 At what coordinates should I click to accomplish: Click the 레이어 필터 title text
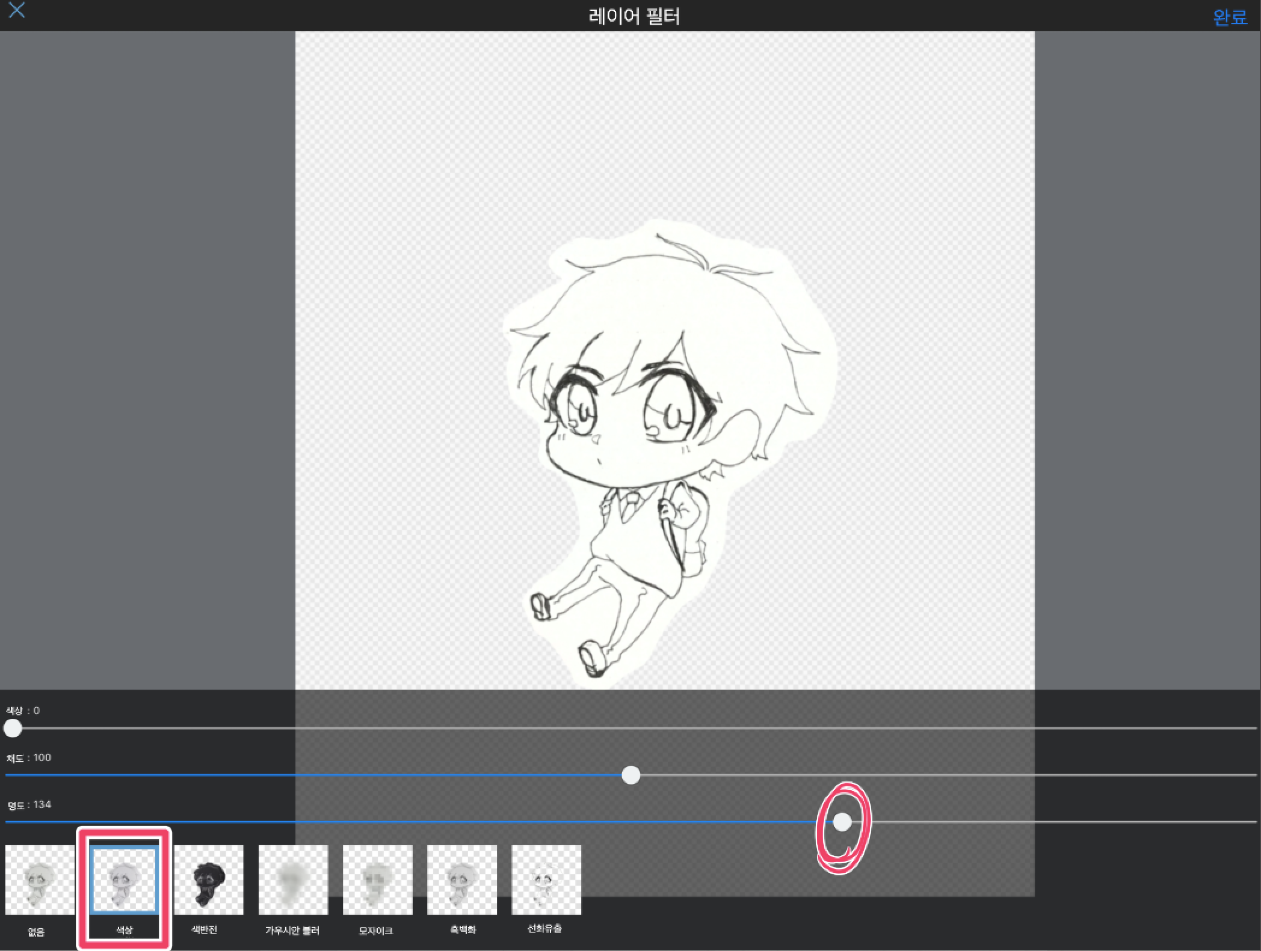pos(634,16)
